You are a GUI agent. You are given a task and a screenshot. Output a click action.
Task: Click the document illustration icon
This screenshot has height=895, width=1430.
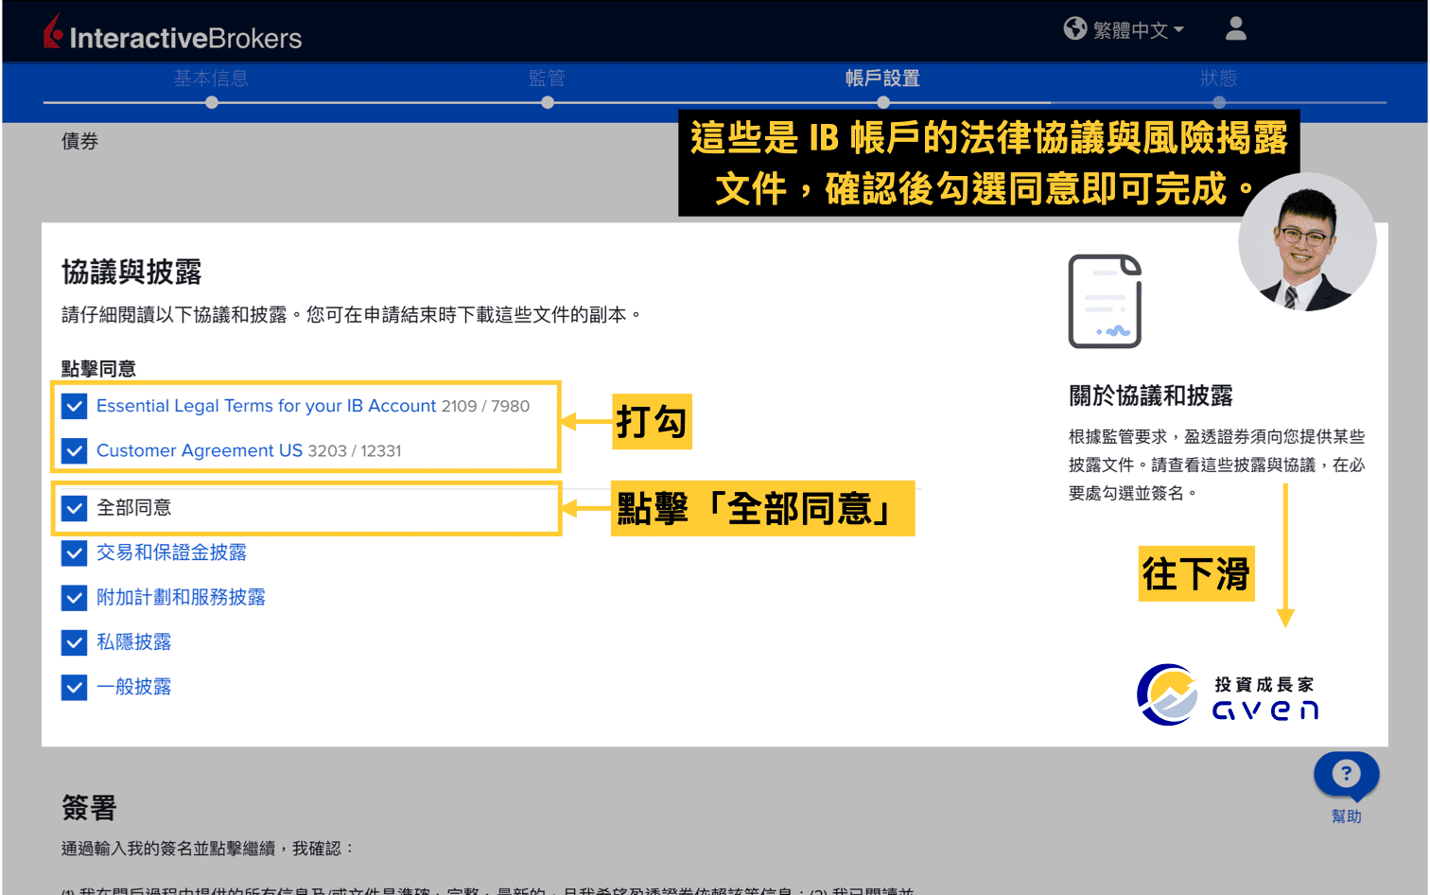tap(1105, 301)
